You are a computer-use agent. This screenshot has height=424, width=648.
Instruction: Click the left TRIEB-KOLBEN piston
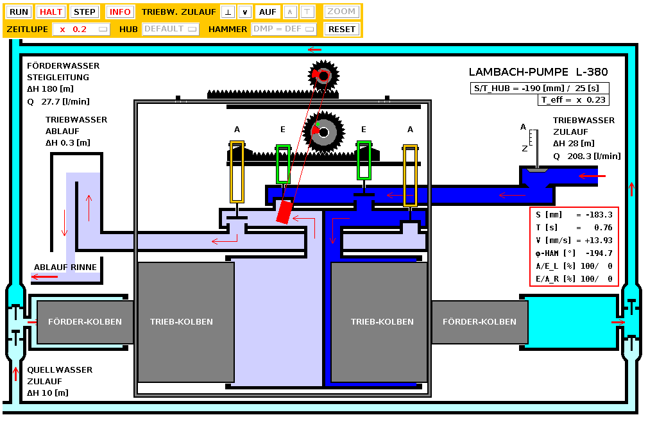[186, 322]
